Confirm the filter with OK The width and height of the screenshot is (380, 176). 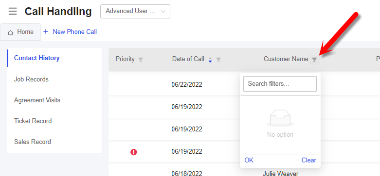[x=249, y=160]
